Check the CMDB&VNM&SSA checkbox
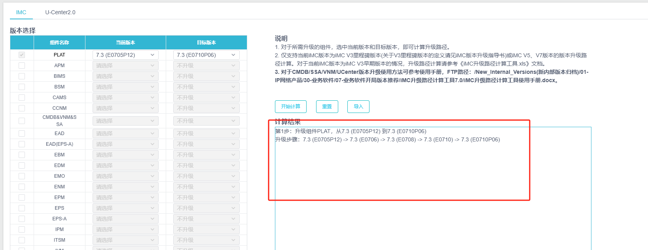 coord(22,121)
